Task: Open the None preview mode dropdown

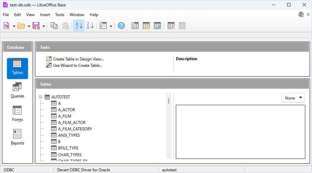Action: (x=293, y=98)
